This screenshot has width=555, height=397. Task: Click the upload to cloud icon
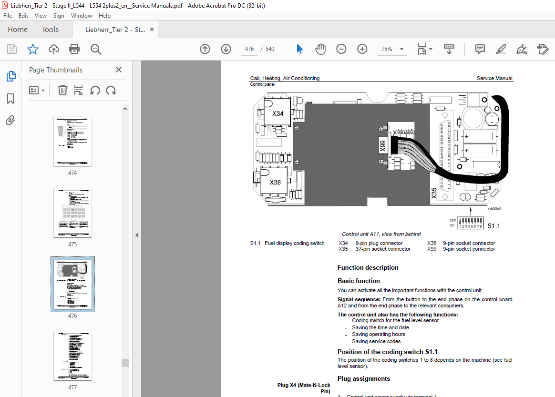click(53, 49)
